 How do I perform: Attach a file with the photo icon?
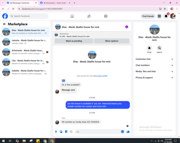pos(61,132)
